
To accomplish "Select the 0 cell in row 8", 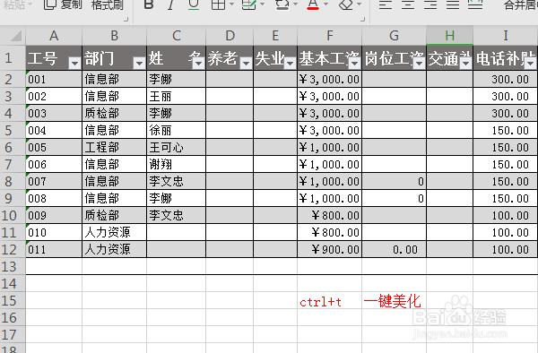I will point(394,181).
